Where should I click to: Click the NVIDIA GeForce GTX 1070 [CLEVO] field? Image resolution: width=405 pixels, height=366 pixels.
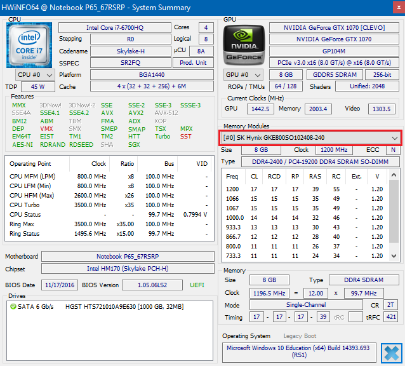coord(334,28)
